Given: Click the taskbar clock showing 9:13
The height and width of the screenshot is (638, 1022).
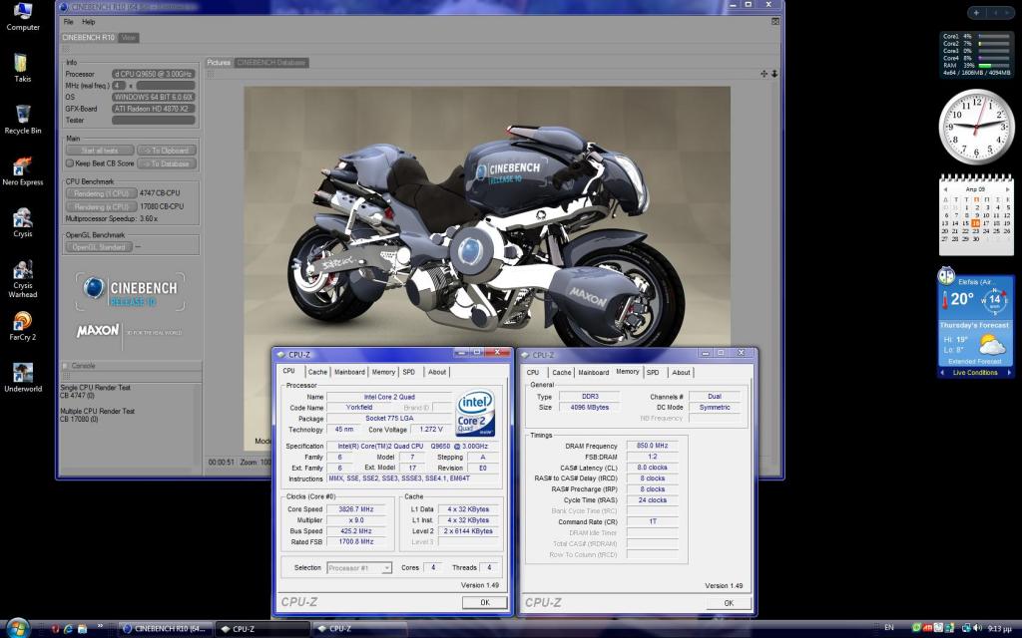Looking at the screenshot, I should point(999,629).
